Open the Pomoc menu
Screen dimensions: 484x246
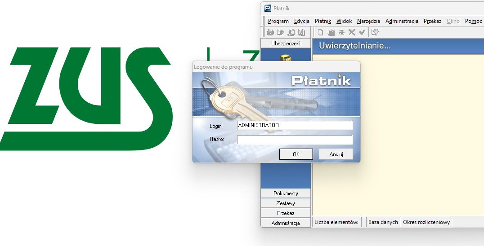point(473,21)
